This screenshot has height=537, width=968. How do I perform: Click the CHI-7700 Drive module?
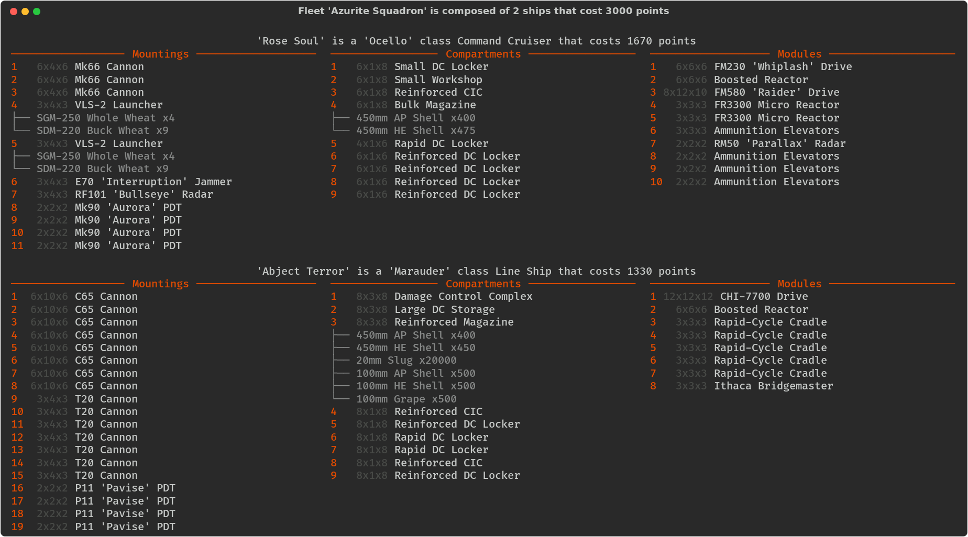point(764,296)
